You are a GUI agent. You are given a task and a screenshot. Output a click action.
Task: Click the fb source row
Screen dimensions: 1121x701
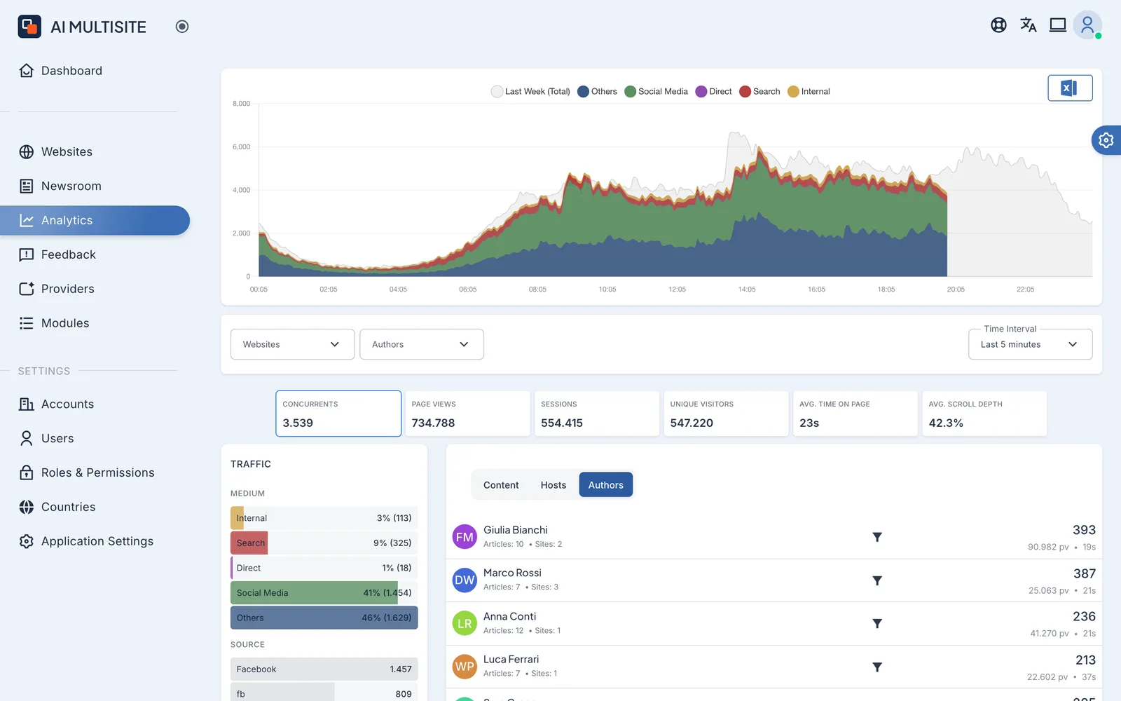click(324, 693)
